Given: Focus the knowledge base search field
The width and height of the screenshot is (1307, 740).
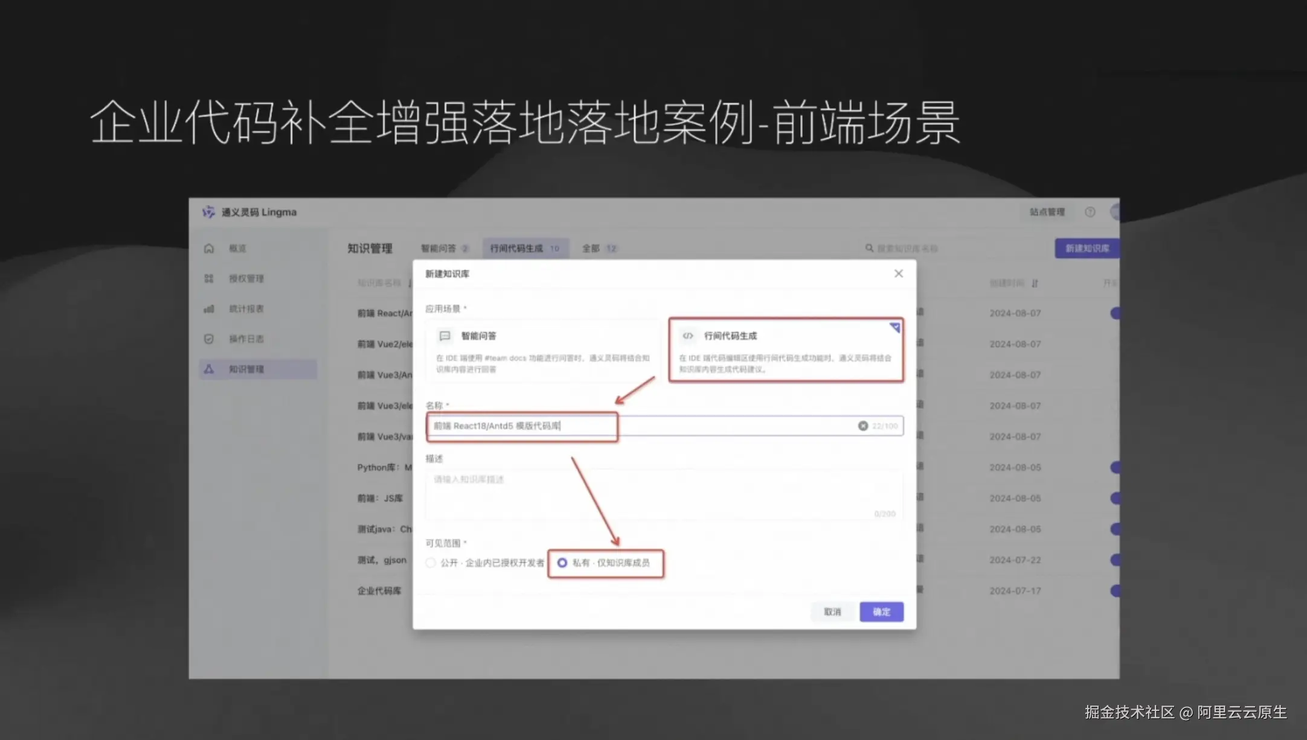Looking at the screenshot, I should point(952,248).
